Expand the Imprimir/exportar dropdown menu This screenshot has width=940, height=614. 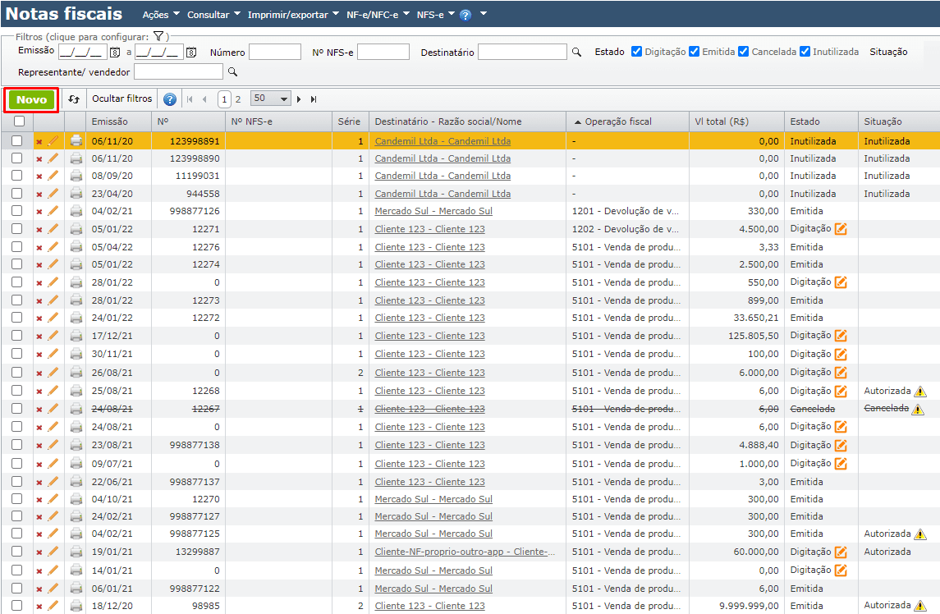(x=293, y=15)
